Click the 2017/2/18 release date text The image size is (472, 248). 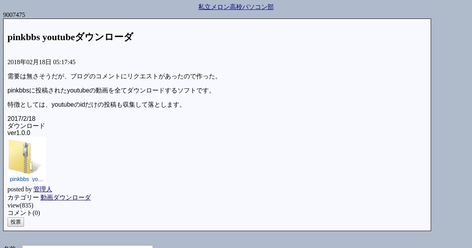pyautogui.click(x=21, y=119)
